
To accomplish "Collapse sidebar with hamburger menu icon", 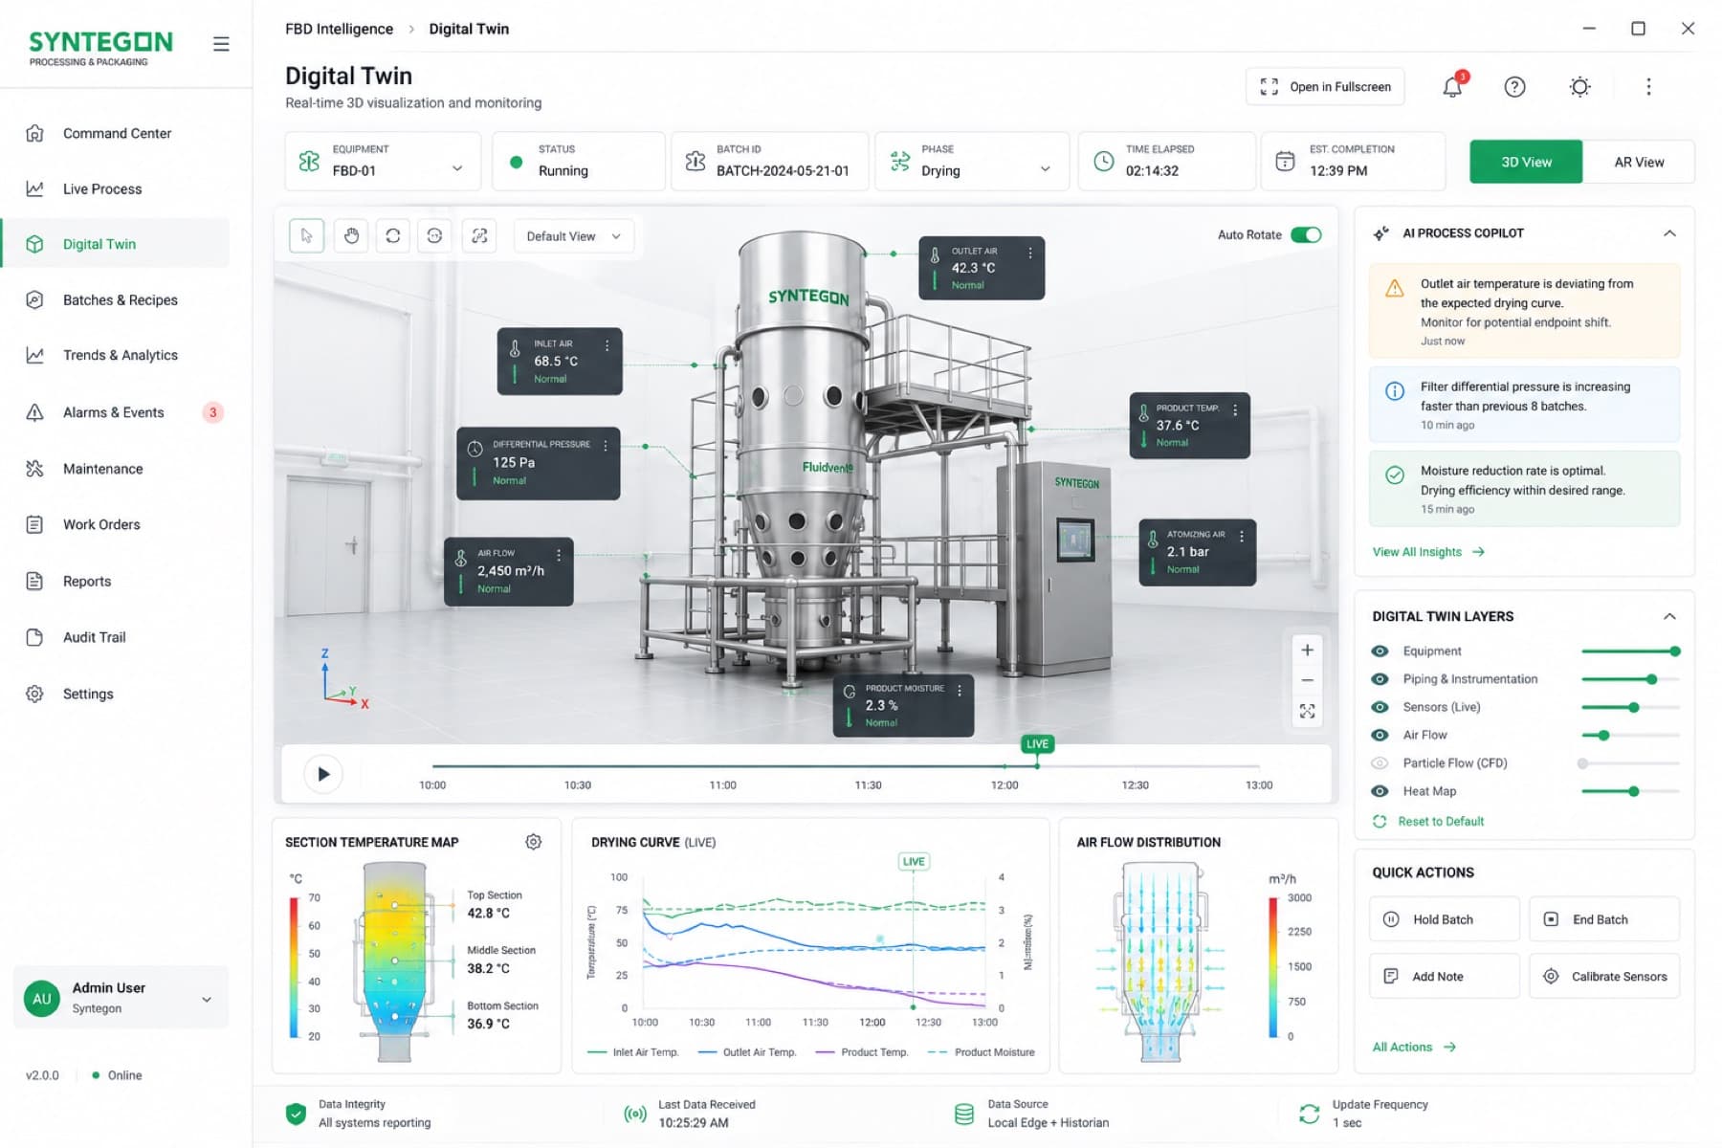I will [221, 44].
